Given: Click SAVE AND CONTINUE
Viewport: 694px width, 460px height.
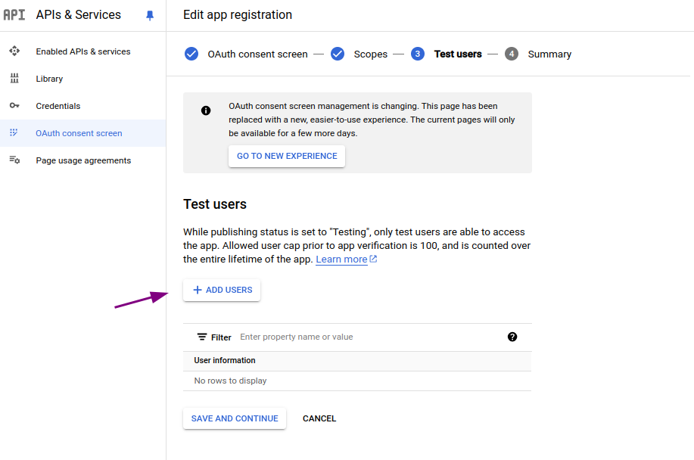Looking at the screenshot, I should pyautogui.click(x=234, y=418).
